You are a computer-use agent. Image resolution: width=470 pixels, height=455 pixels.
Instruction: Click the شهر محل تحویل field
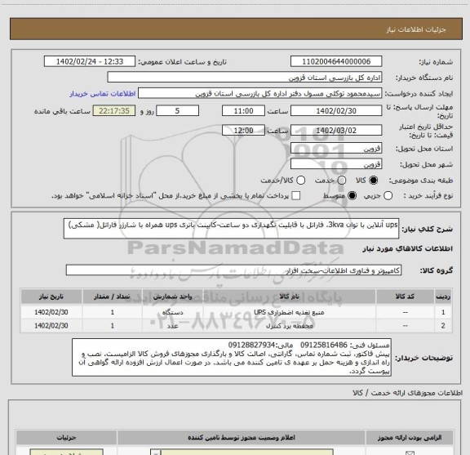(336, 164)
